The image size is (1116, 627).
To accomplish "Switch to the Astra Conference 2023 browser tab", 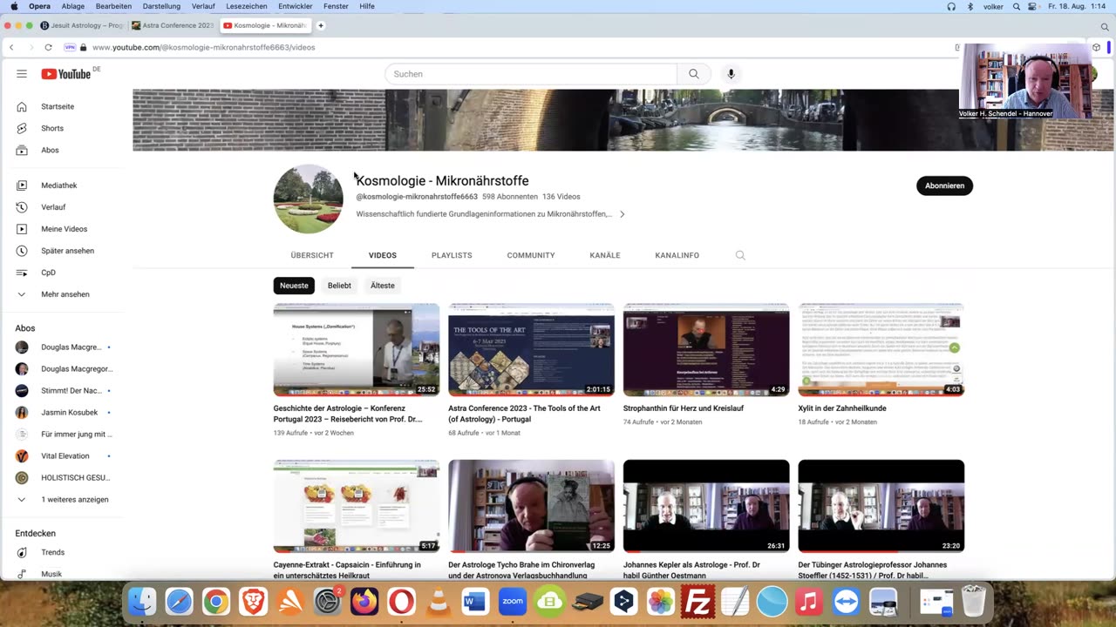I will [173, 25].
